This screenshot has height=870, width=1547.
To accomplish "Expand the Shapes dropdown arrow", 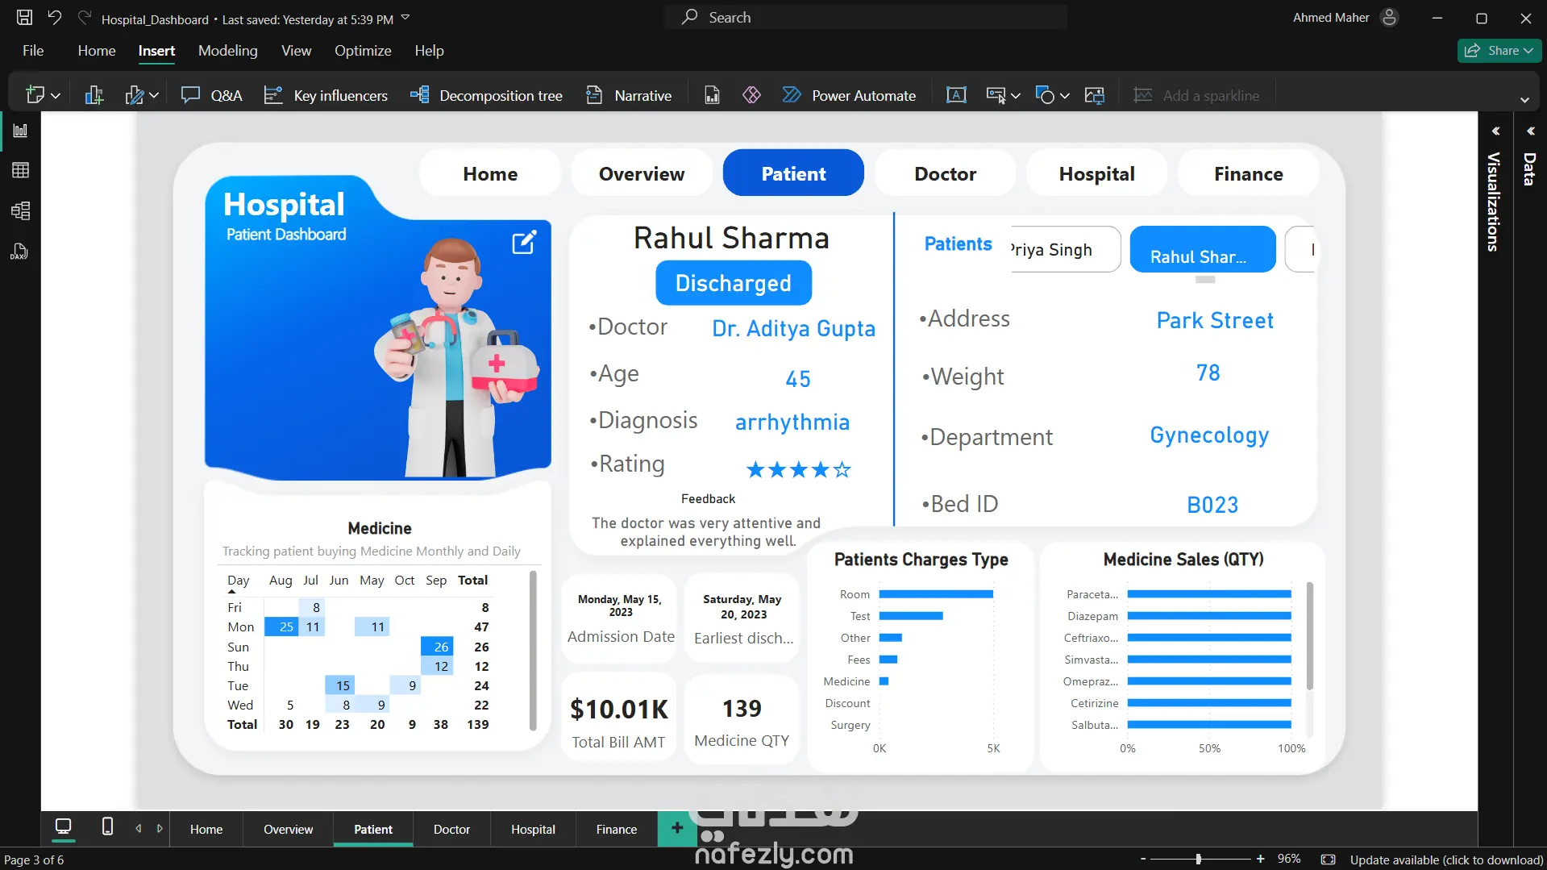I will pyautogui.click(x=1065, y=96).
